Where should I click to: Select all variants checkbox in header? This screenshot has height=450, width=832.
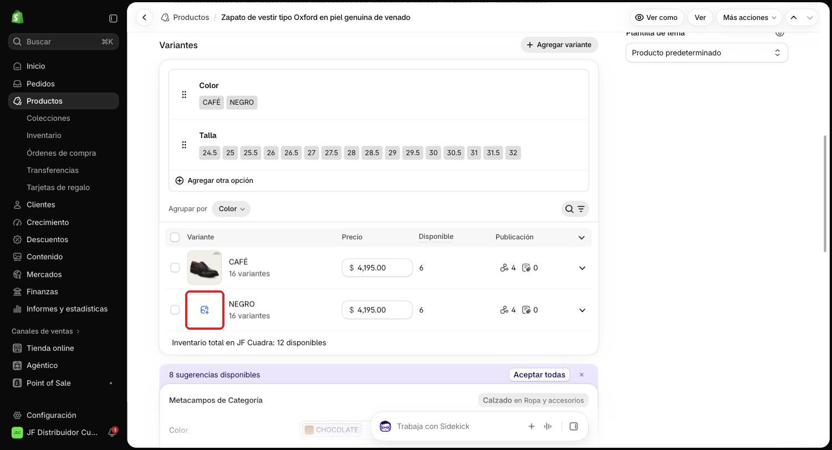[x=175, y=237]
